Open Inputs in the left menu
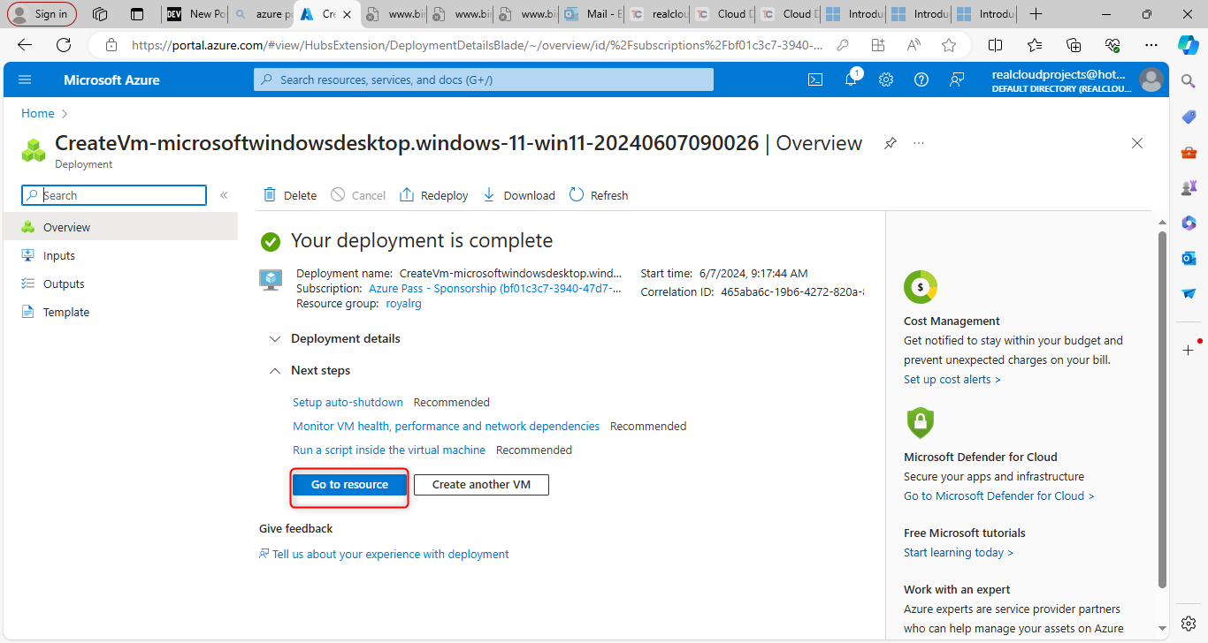The width and height of the screenshot is (1208, 643). 120,255
